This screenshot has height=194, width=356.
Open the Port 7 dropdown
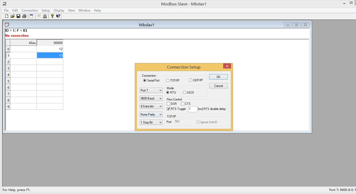click(x=151, y=90)
